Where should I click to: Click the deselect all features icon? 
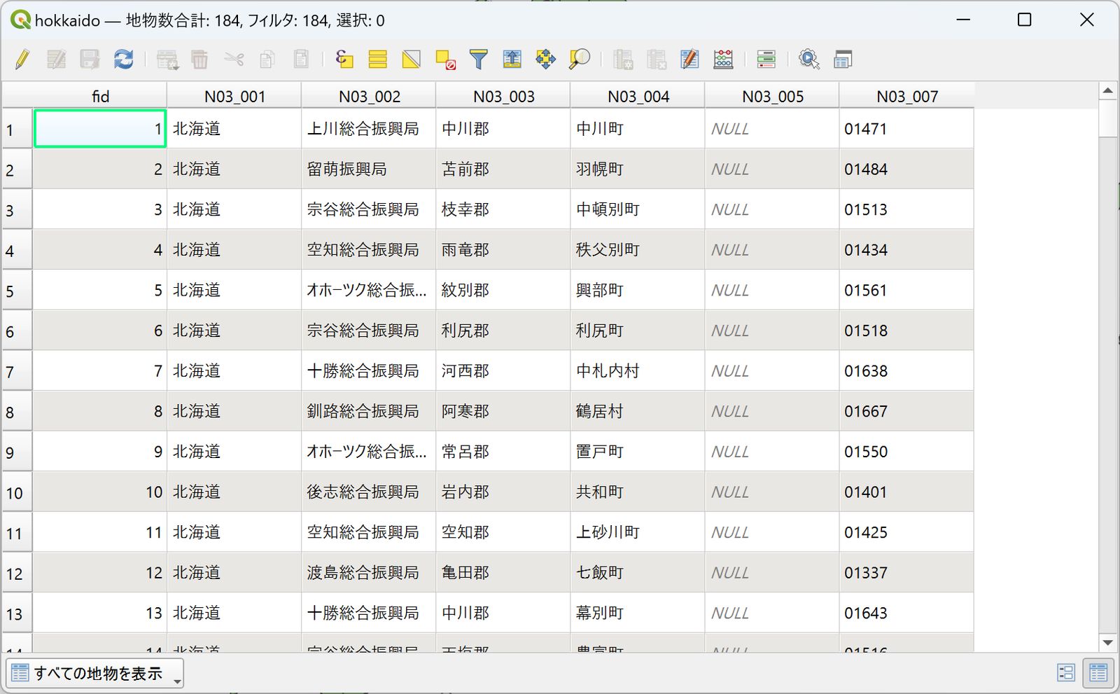point(445,60)
